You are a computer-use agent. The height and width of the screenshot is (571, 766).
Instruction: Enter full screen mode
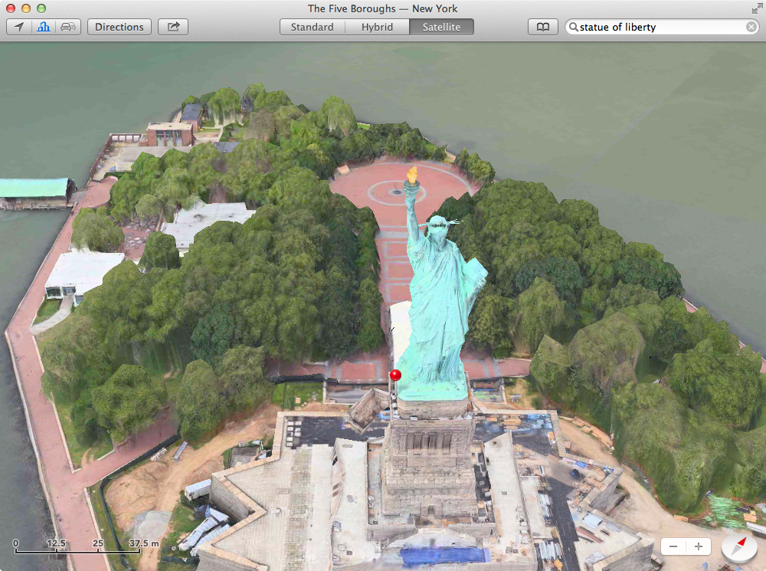click(x=757, y=8)
